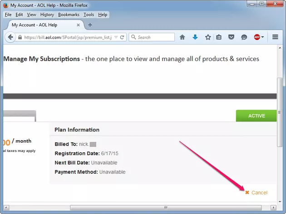Open the Hello chat smiley icon
286x214 pixels.
click(x=244, y=37)
